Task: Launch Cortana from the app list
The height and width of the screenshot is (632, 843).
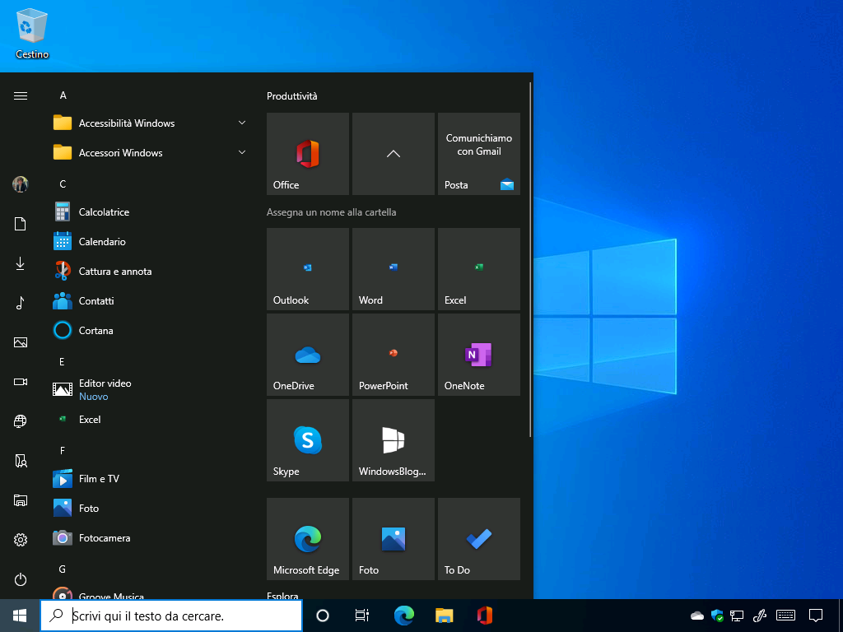Action: [150, 330]
